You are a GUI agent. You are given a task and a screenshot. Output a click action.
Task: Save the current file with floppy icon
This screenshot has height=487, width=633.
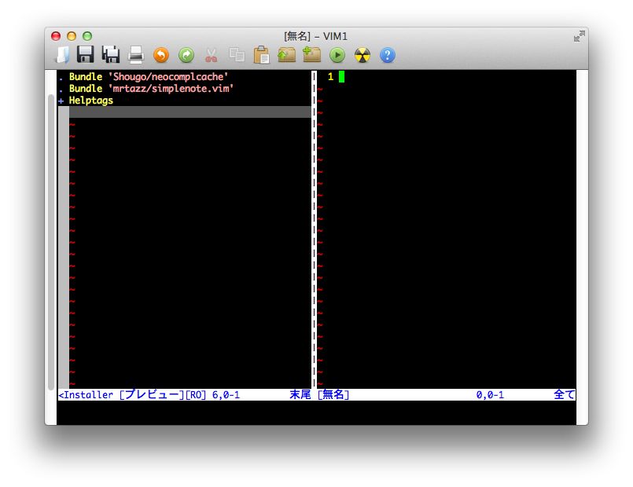[86, 54]
